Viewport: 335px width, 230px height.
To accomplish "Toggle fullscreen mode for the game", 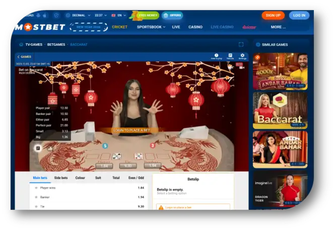I will (x=241, y=44).
